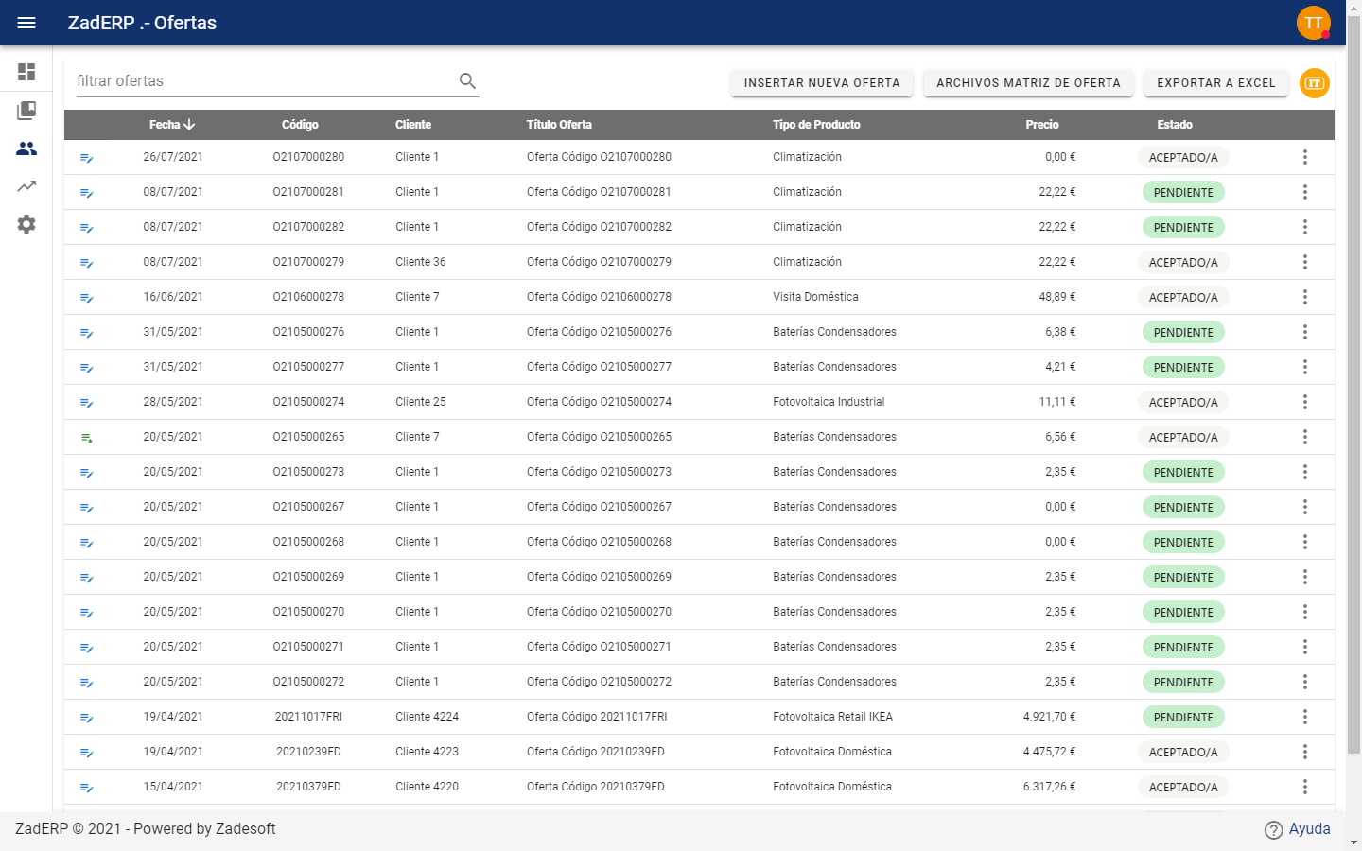Edit offer O2106000278 via its edit icon
Screen dimensions: 1362x851
coord(86,298)
